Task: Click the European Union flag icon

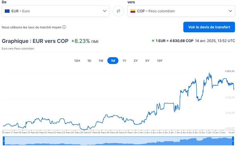Action: [7, 11]
